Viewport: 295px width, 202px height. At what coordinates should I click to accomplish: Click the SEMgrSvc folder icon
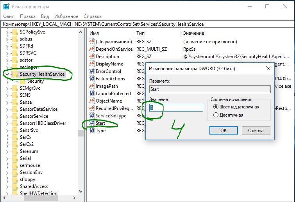click(15, 88)
